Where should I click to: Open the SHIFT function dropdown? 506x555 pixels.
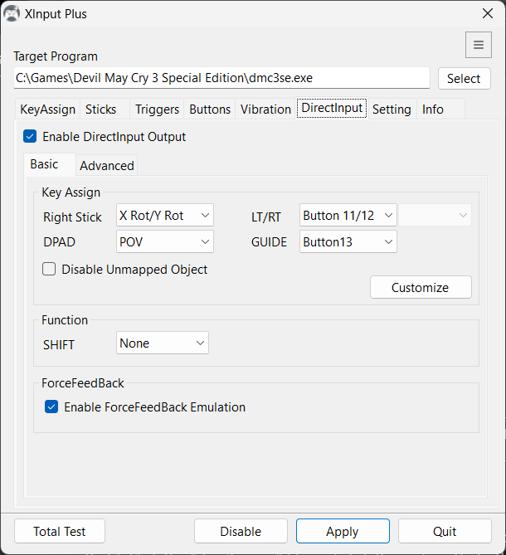click(163, 343)
